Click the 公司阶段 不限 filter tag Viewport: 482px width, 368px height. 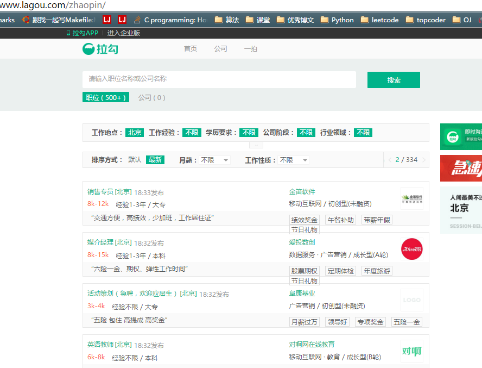(306, 133)
